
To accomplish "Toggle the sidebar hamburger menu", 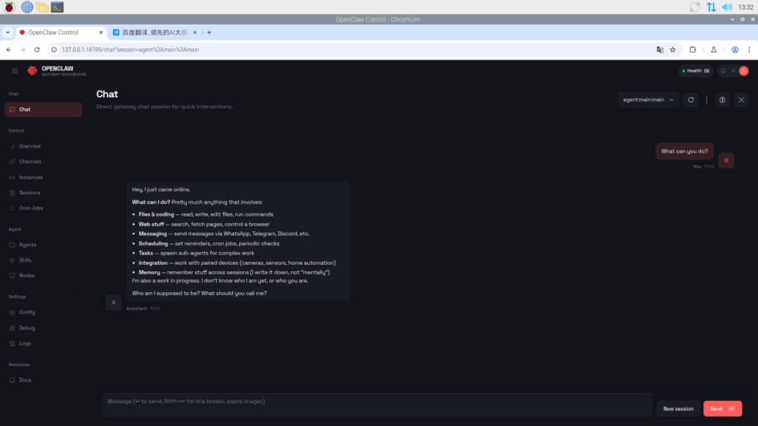I will coord(15,71).
